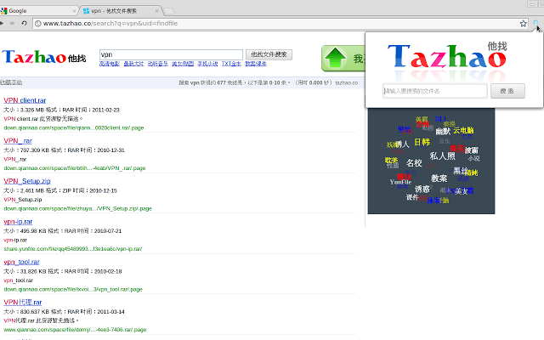Bookmark this page with the star icon
This screenshot has width=544, height=340.
pyautogui.click(x=524, y=23)
